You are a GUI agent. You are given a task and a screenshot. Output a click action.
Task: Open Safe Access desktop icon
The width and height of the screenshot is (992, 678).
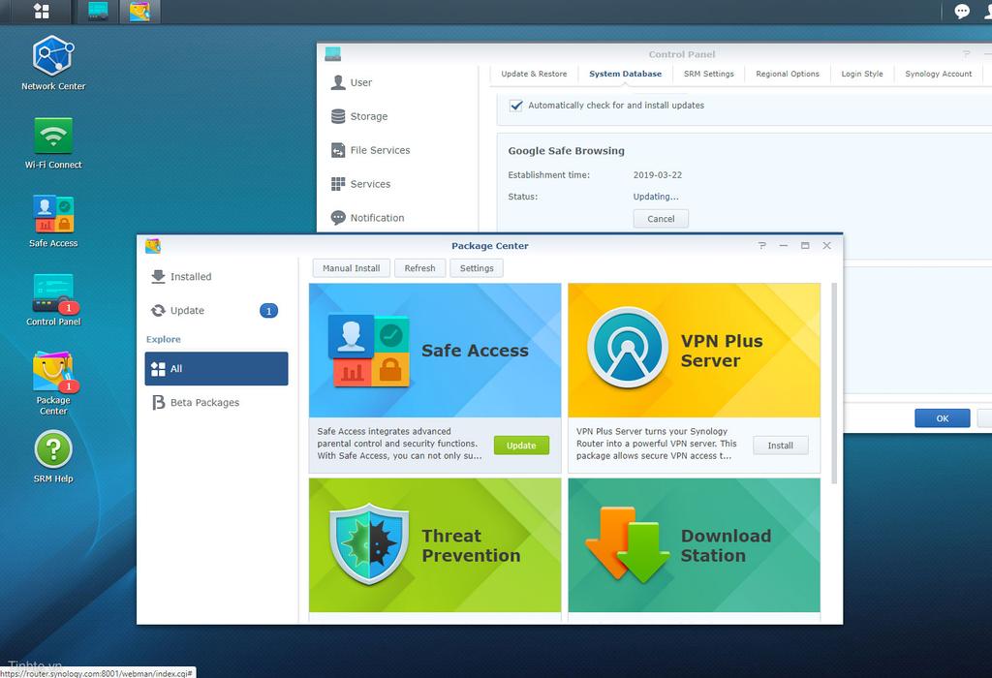[x=53, y=222]
